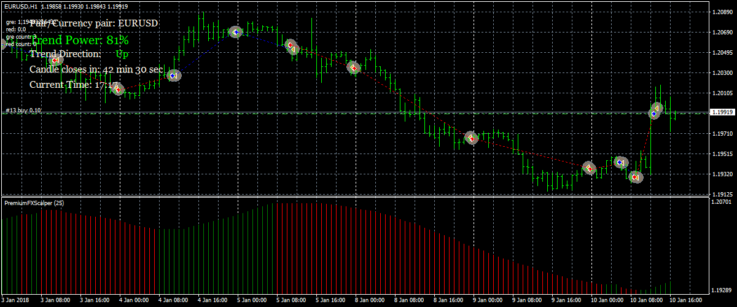737x307 pixels.
Task: Click lowest red signal marker before the sharp rally
Action: pyautogui.click(x=636, y=177)
